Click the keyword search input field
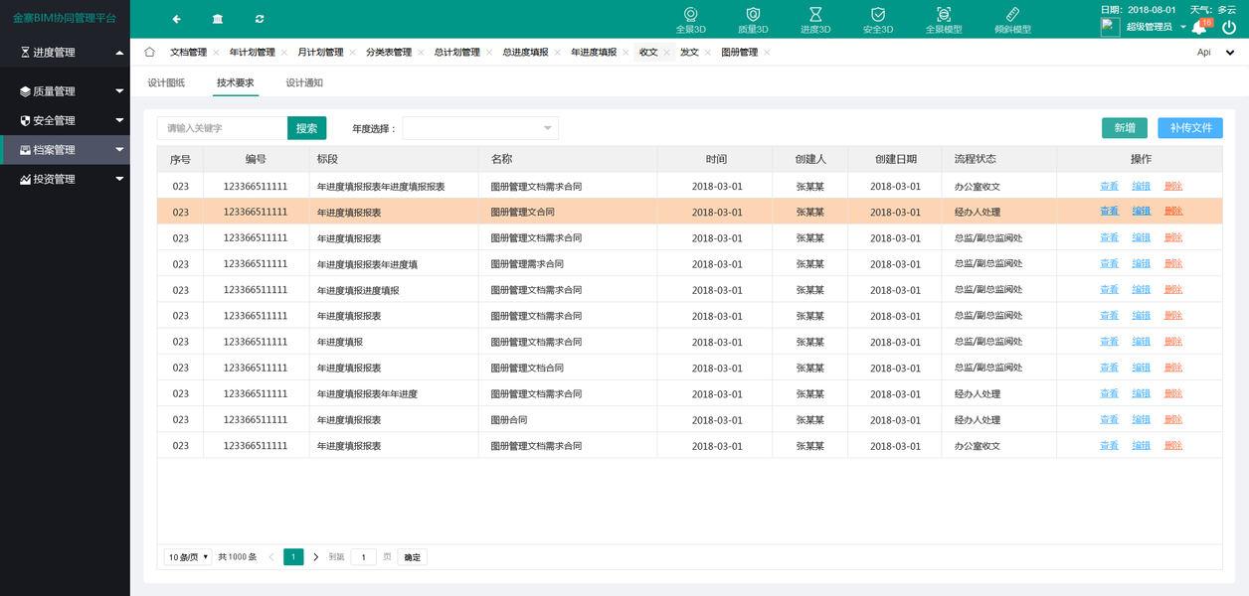The width and height of the screenshot is (1249, 596). [x=222, y=128]
